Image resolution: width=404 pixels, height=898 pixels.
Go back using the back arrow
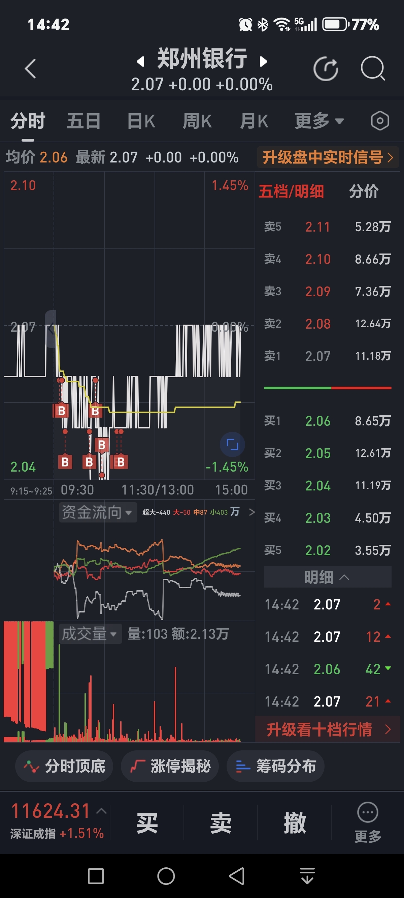[30, 69]
